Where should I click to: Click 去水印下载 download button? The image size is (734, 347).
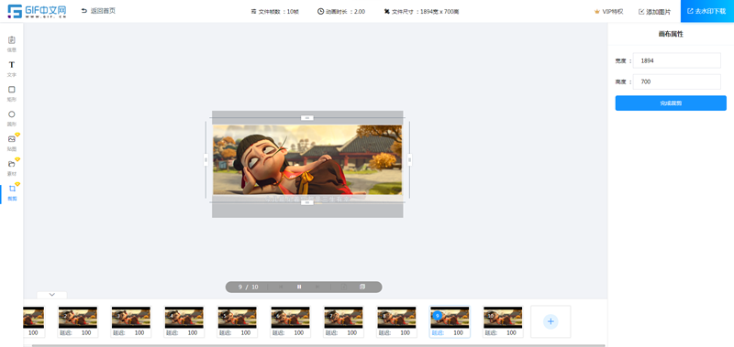(707, 11)
